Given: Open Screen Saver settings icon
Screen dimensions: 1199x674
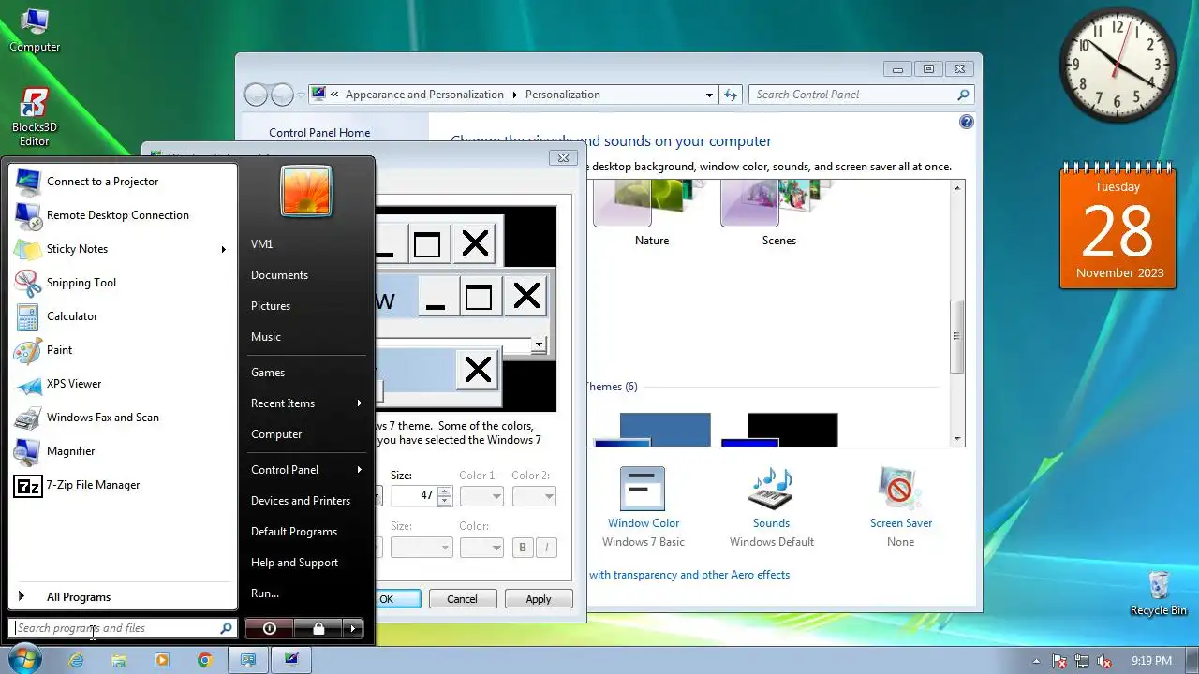Looking at the screenshot, I should (900, 490).
